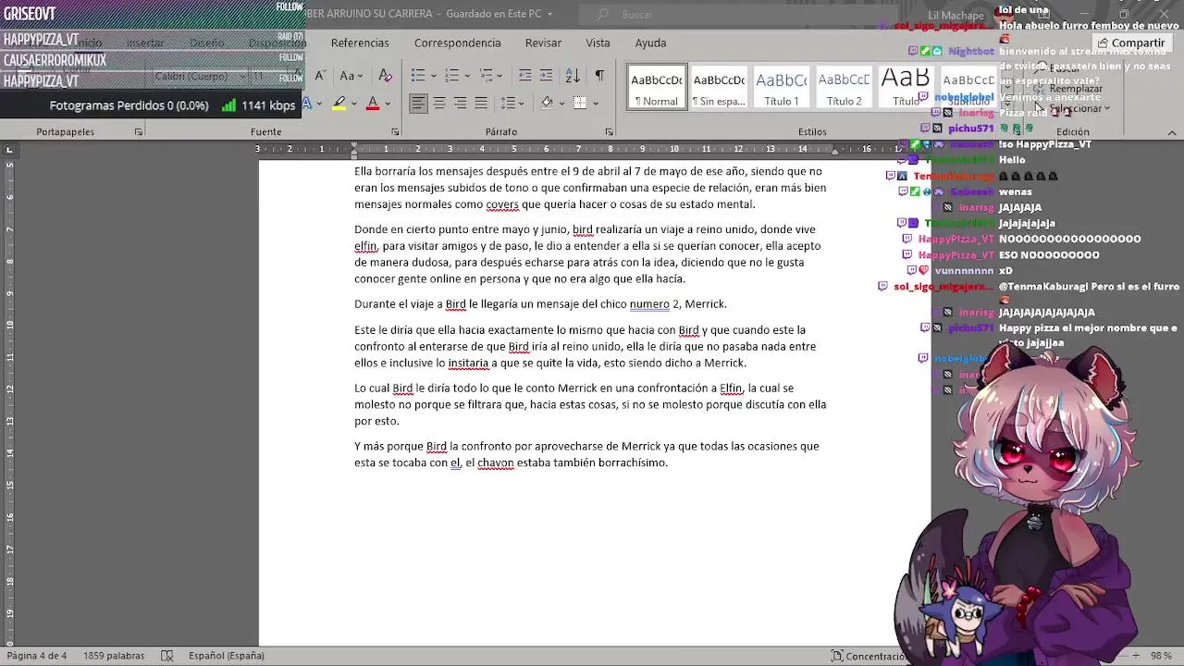Click the 98 % zoom level
The height and width of the screenshot is (666, 1184).
(x=1162, y=656)
